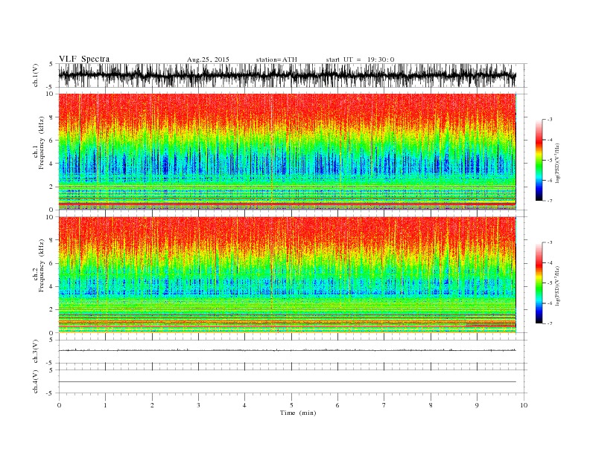This screenshot has height=455, width=590.
Task: Click the '5' tick on the time axis
Action: 291,405
